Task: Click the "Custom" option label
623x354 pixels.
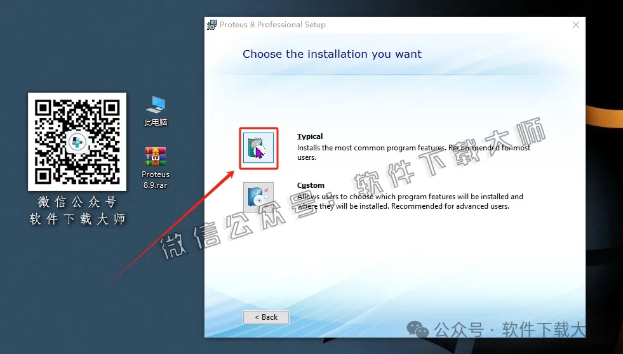Action: 311,185
